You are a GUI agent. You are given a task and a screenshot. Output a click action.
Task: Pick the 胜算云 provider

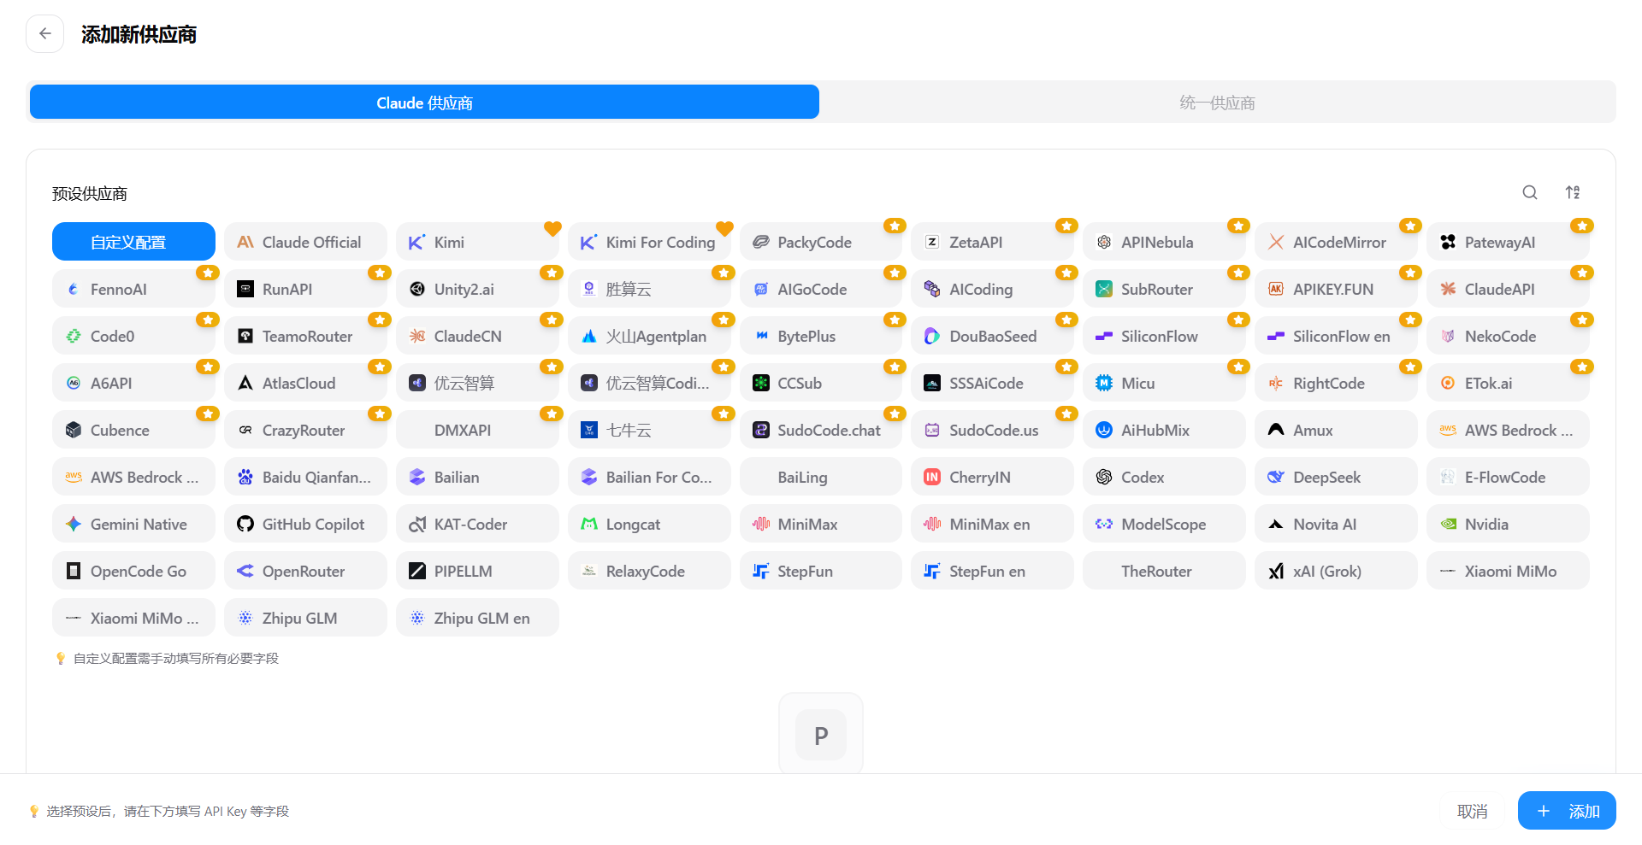[x=649, y=289]
